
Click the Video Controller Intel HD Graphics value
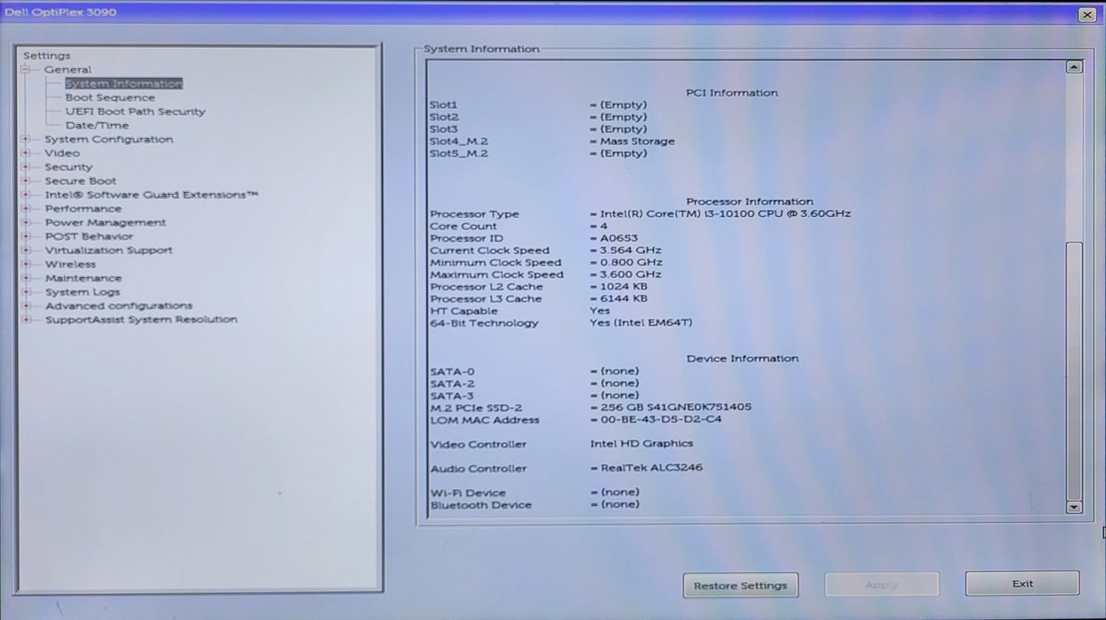coord(643,444)
